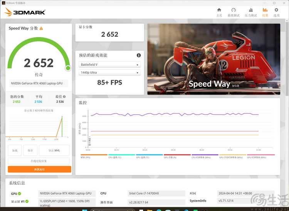Click the version value v2.28.8217 64
Viewport: 289px width, 211px height.
156,203
